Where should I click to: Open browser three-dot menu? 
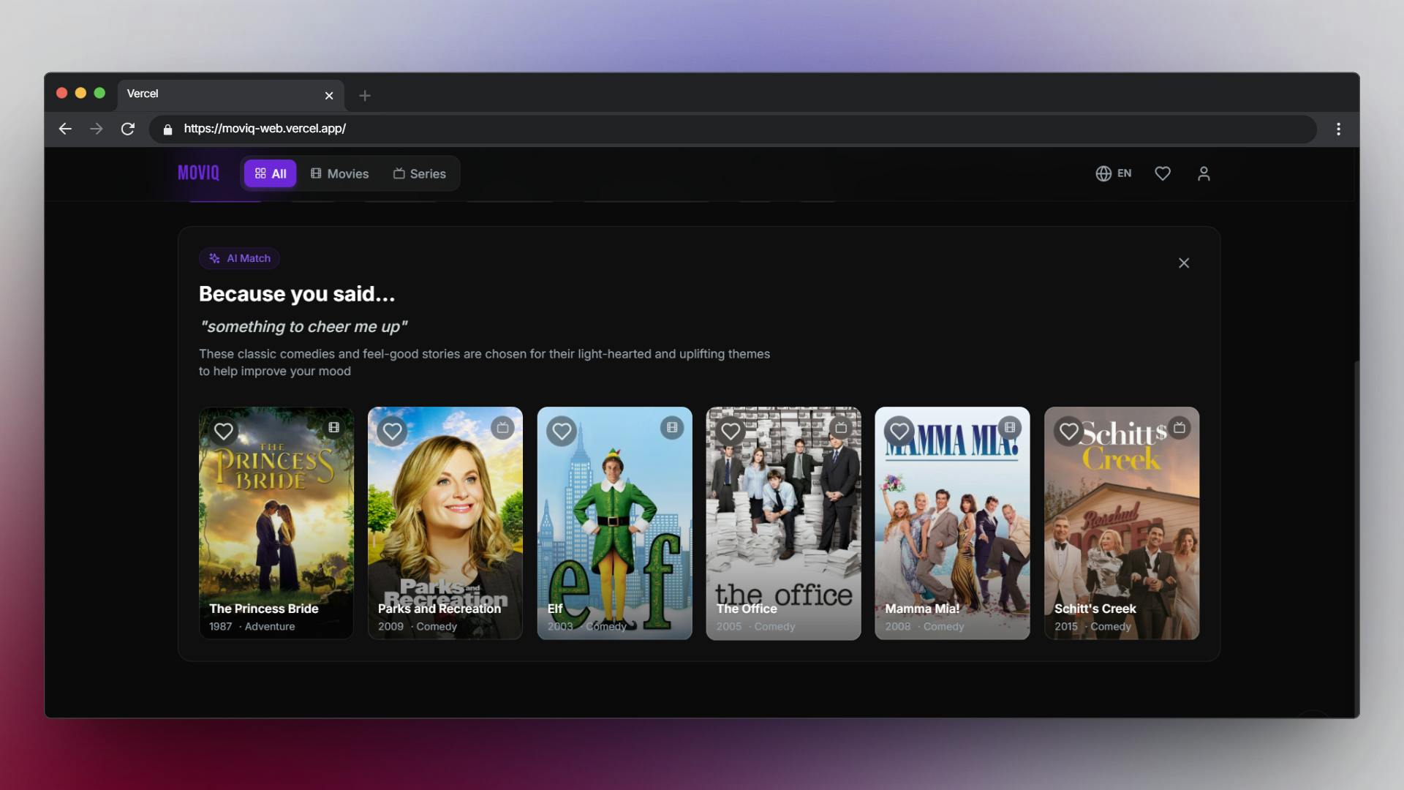pyautogui.click(x=1338, y=129)
